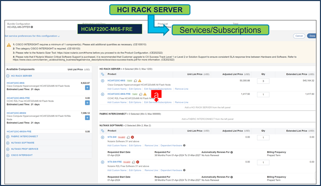The height and width of the screenshot is (186, 321).
Task: Expand NUTANIX PROF SERVICE category
Action: point(8,149)
